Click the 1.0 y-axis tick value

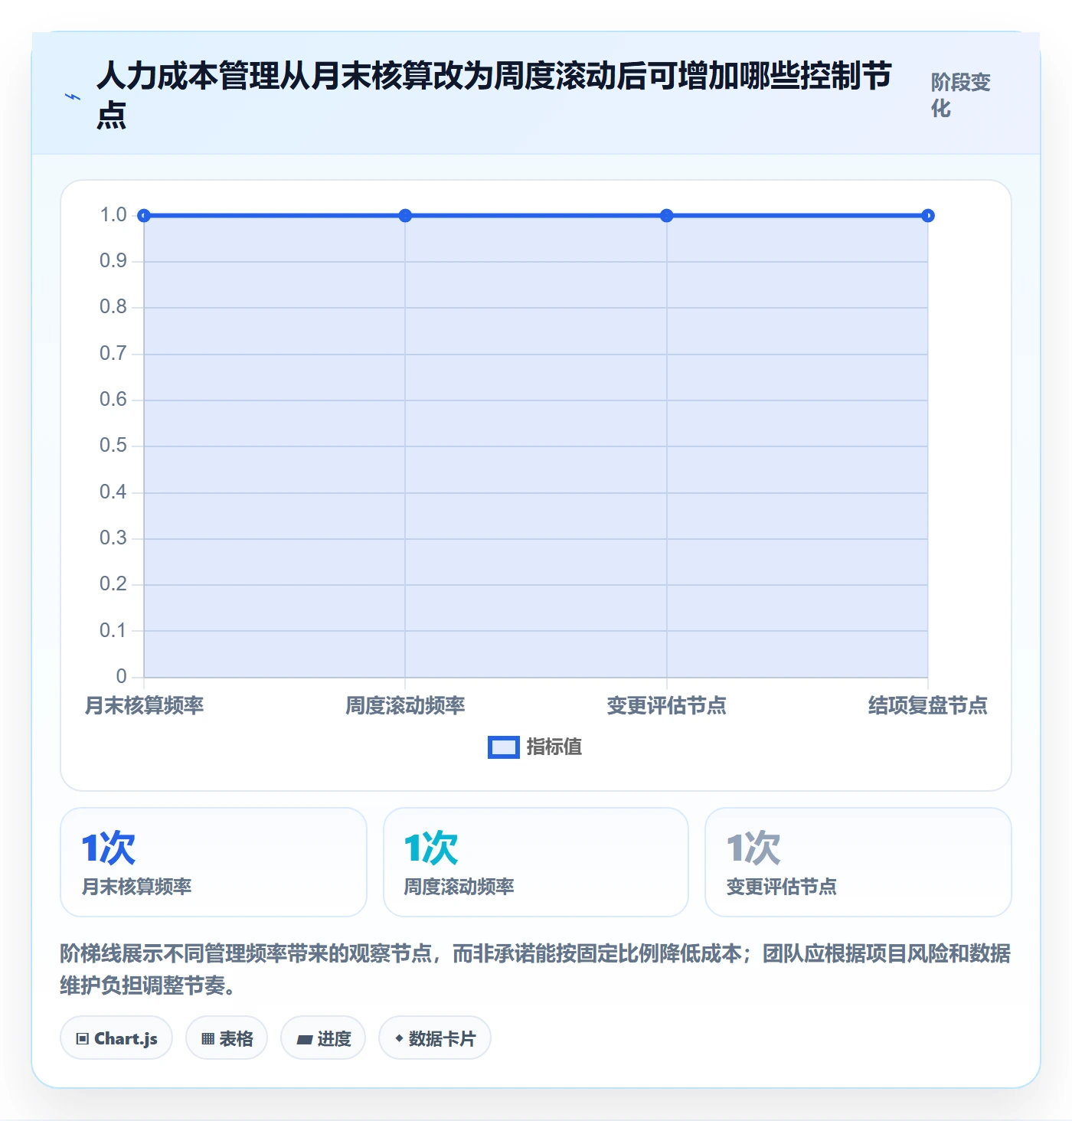coord(113,215)
